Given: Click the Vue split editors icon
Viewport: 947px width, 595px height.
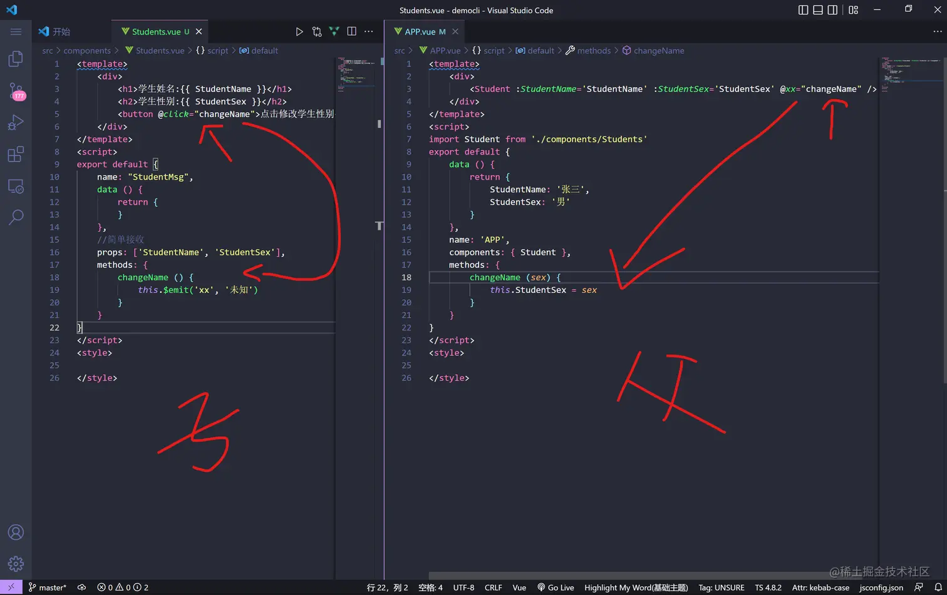Looking at the screenshot, I should tap(334, 31).
